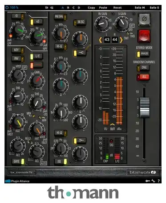Click Reset in top bar
This screenshot has height=203, width=166.
tap(117, 8)
